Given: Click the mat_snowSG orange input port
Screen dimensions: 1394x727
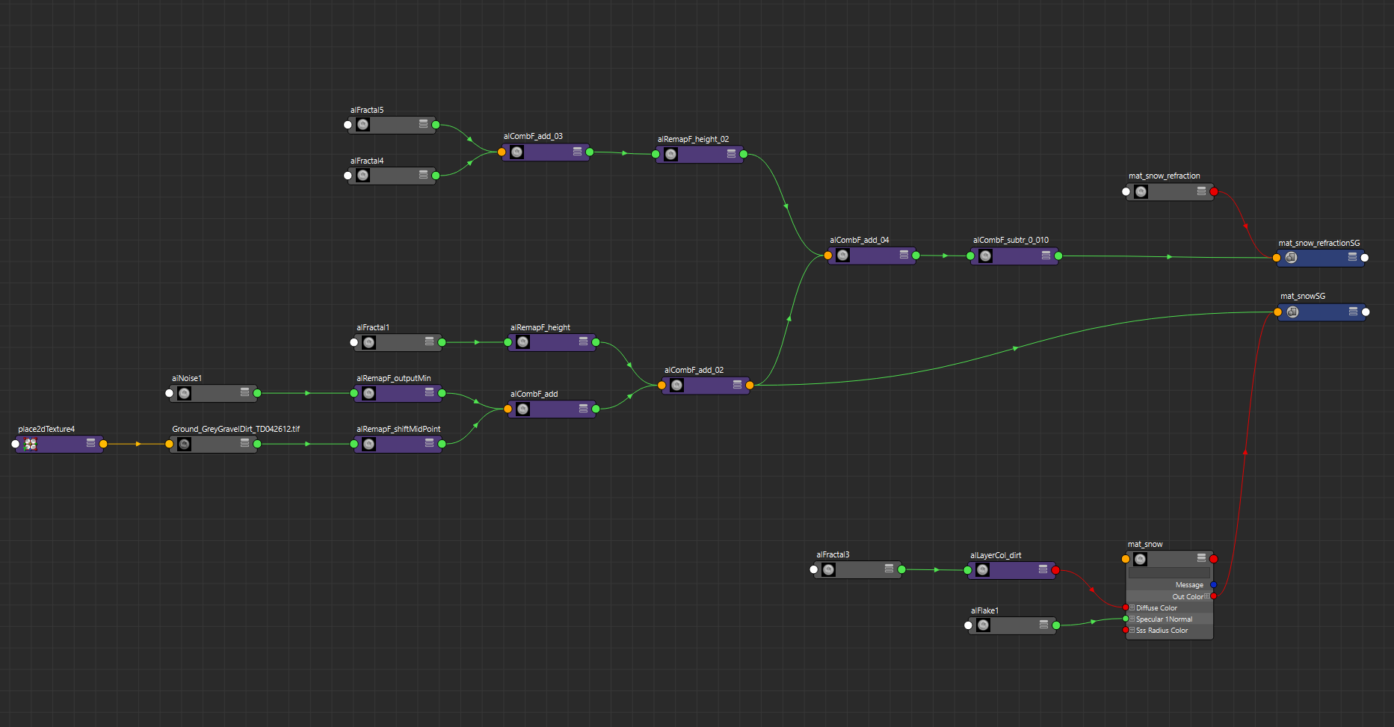Looking at the screenshot, I should 1277,312.
